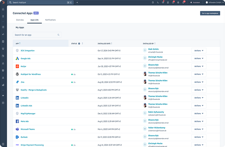Click Maik Schütz installer name
The image size is (225, 147).
click(x=153, y=49)
